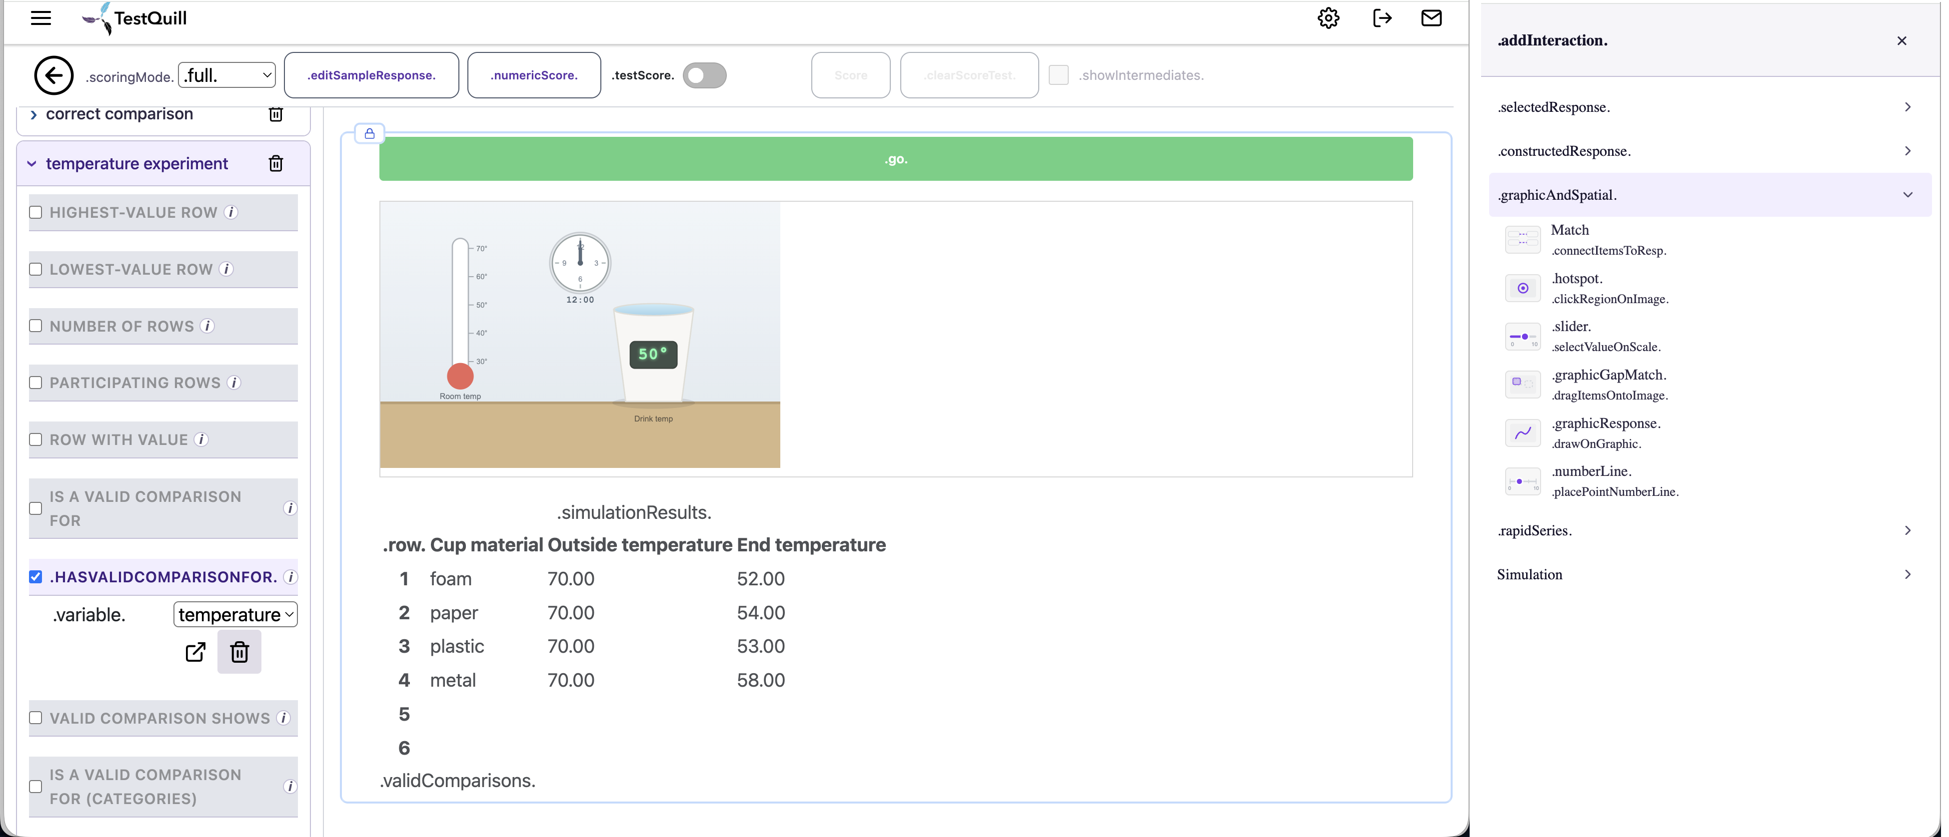
Task: Open settings gear icon
Action: click(x=1328, y=18)
